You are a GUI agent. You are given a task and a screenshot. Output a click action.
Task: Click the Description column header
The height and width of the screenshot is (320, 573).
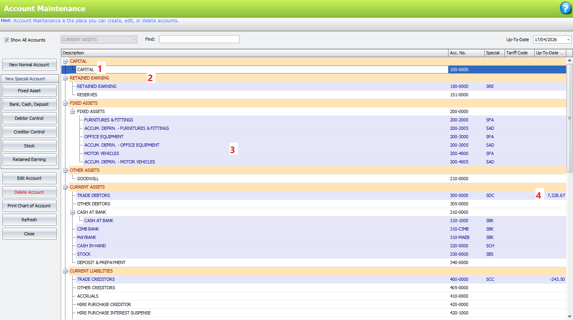click(x=255, y=53)
